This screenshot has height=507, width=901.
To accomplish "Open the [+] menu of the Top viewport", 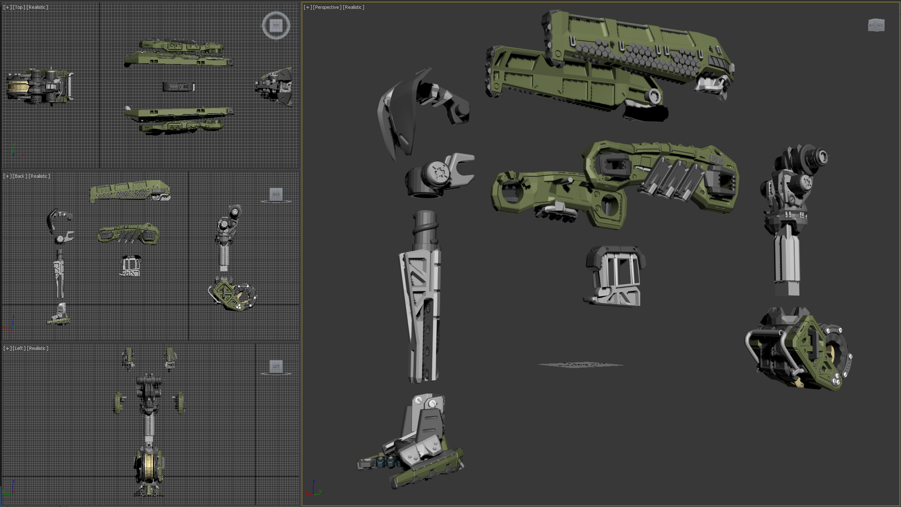I will [x=8, y=7].
